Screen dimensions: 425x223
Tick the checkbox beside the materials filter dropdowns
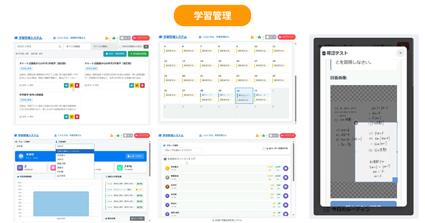point(120,47)
